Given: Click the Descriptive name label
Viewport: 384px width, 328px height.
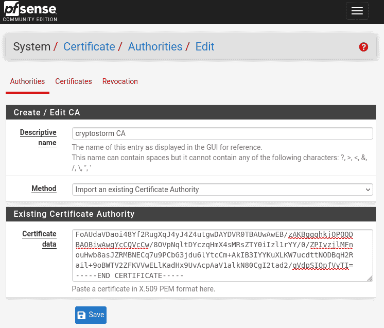Looking at the screenshot, I should (38, 137).
